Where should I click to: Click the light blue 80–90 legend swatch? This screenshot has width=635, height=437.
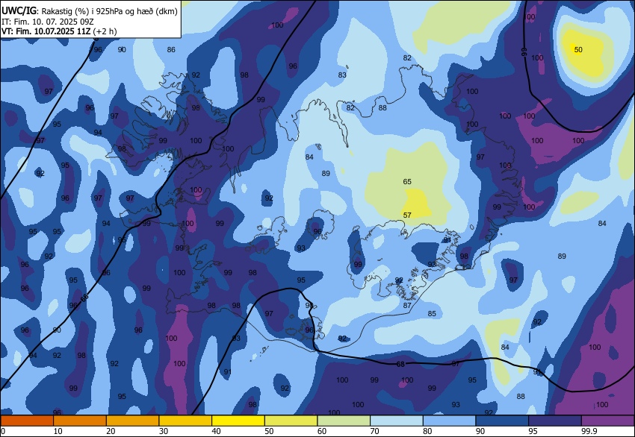click(449, 421)
